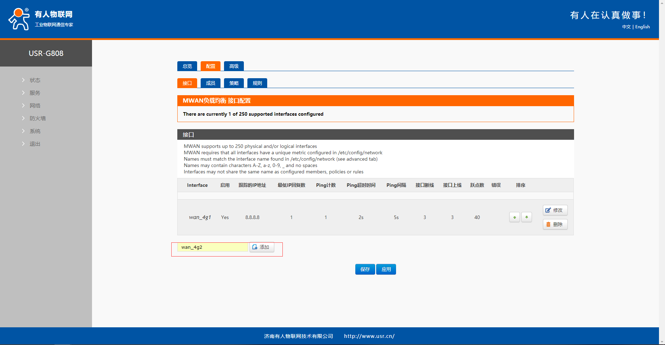Delete wan_4g1 using the 删除 button
The width and height of the screenshot is (665, 345).
tap(555, 224)
